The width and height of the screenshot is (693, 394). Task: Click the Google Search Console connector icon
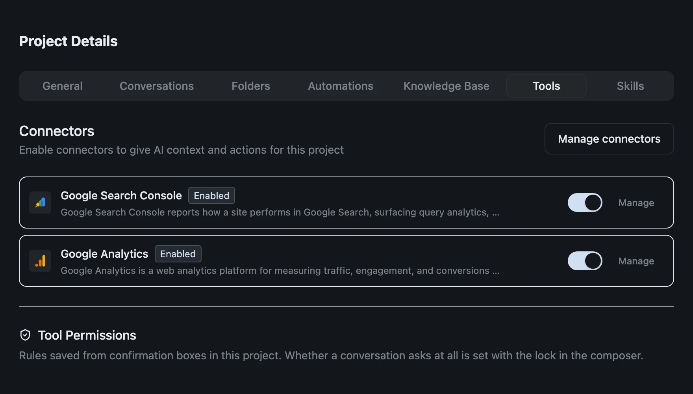click(40, 203)
